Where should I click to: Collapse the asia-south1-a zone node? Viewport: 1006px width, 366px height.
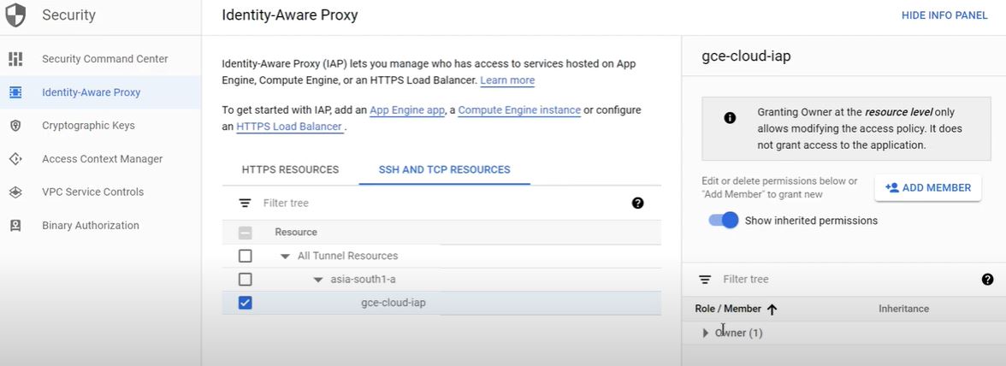tap(318, 280)
